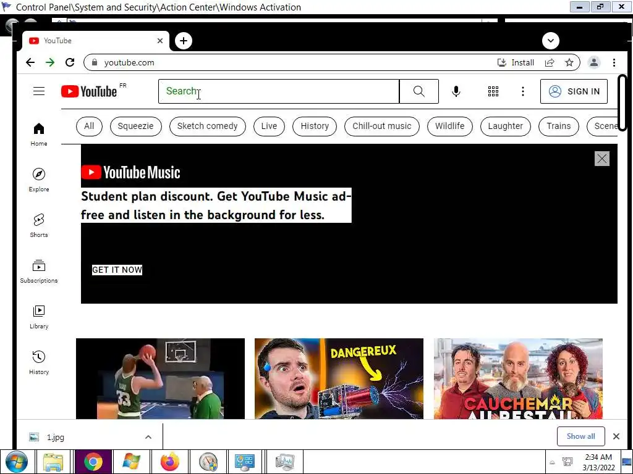633x474 pixels.
Task: Select the Live filter chip
Action: coord(269,126)
